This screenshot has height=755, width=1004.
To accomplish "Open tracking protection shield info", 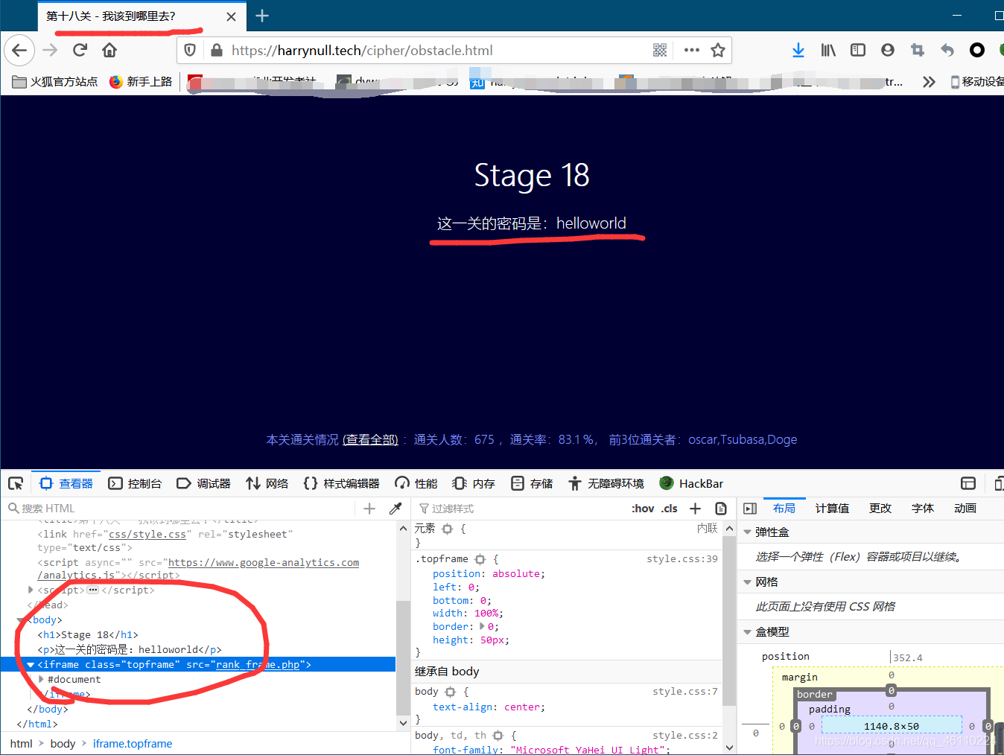I will pyautogui.click(x=190, y=50).
